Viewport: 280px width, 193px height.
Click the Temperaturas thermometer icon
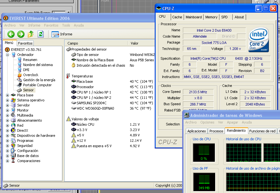[x=68, y=76]
